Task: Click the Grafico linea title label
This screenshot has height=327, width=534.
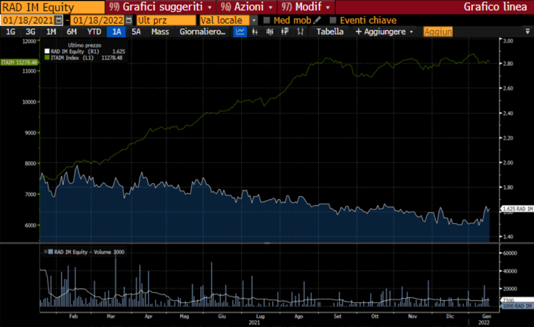Action: [495, 7]
